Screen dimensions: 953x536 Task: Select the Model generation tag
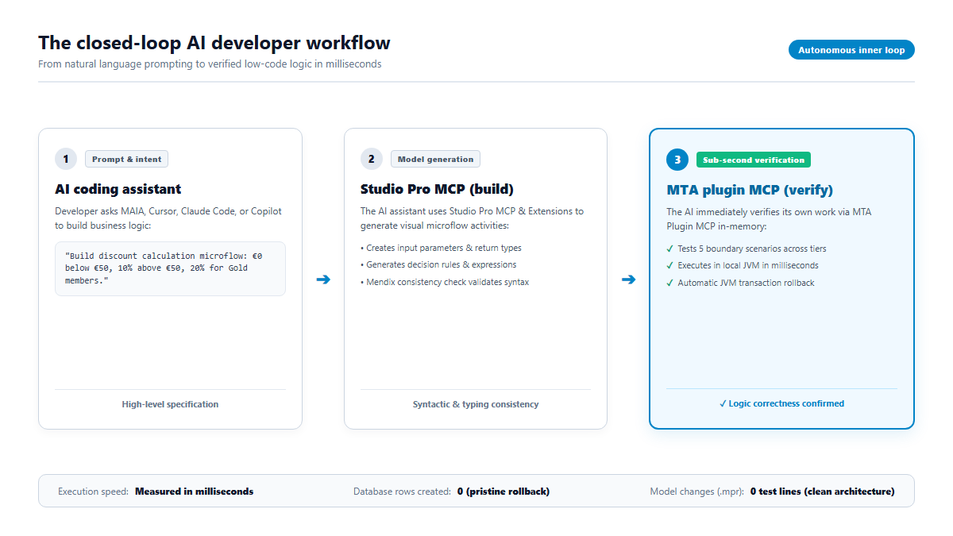[435, 159]
